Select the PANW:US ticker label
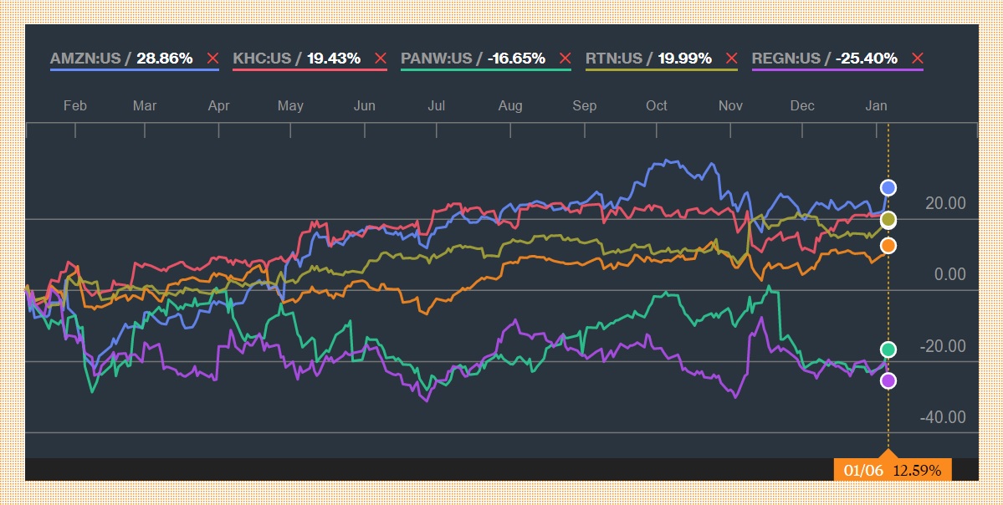 (x=437, y=59)
